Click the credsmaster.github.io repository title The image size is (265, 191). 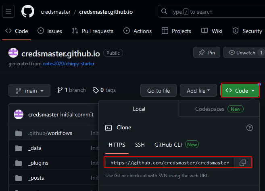(x=61, y=54)
